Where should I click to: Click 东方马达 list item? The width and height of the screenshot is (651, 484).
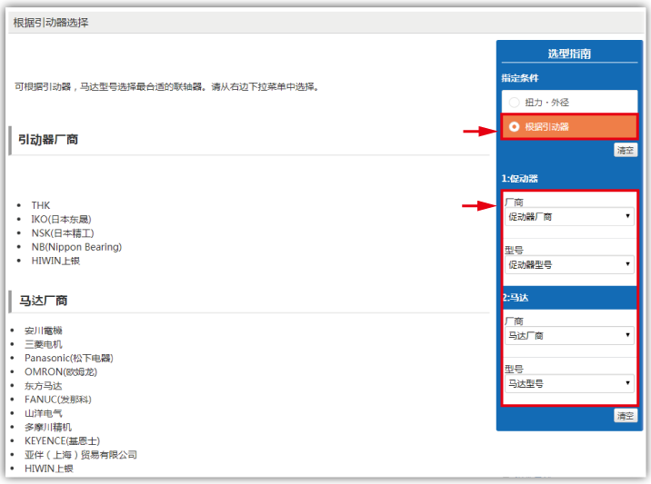click(44, 386)
